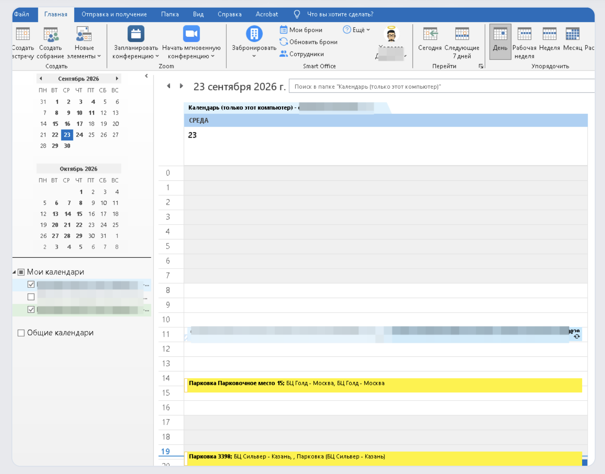Viewport: 605px width, 474px height.
Task: Click the Zoom schedule conference calendar icon
Action: point(136,34)
